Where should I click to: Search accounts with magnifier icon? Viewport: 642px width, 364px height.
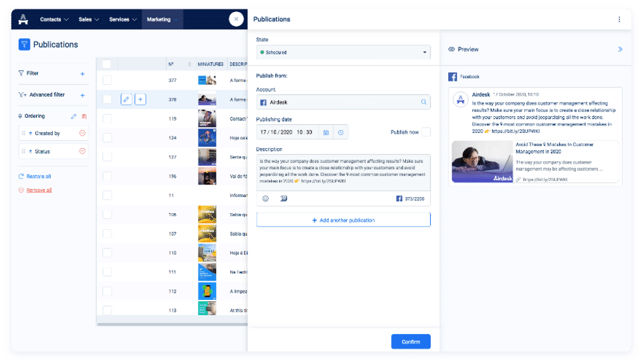point(424,102)
